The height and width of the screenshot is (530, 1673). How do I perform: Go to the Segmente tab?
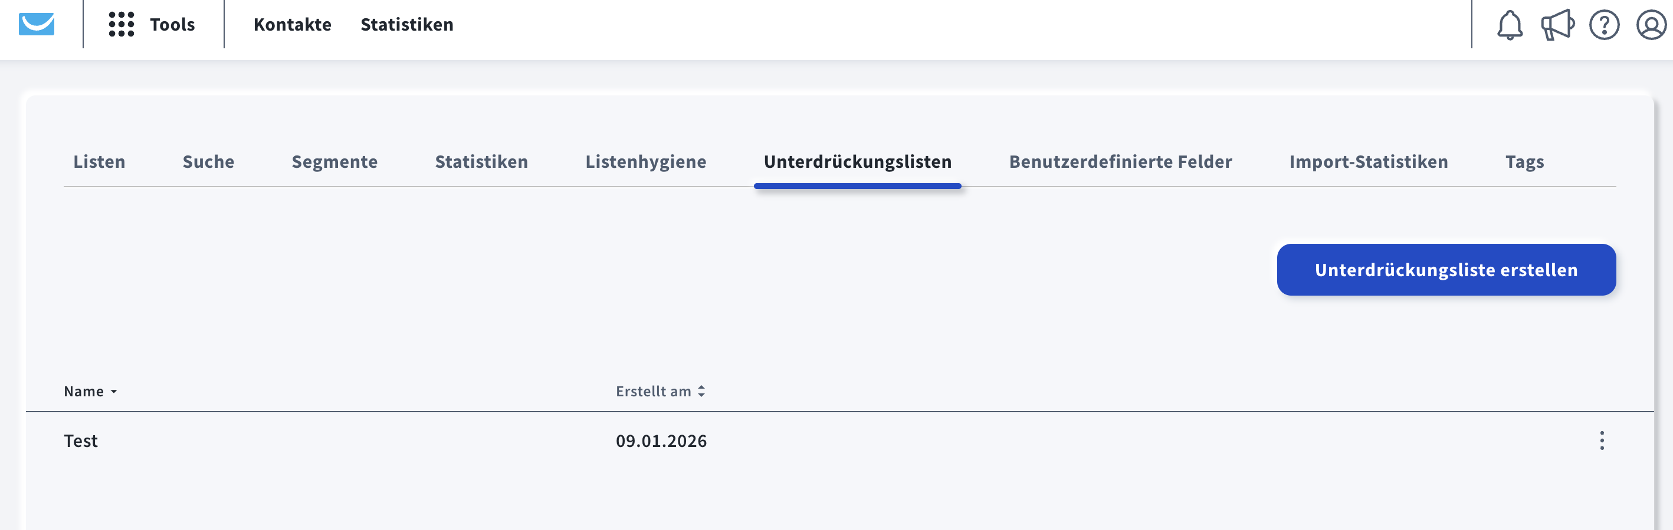point(334,161)
